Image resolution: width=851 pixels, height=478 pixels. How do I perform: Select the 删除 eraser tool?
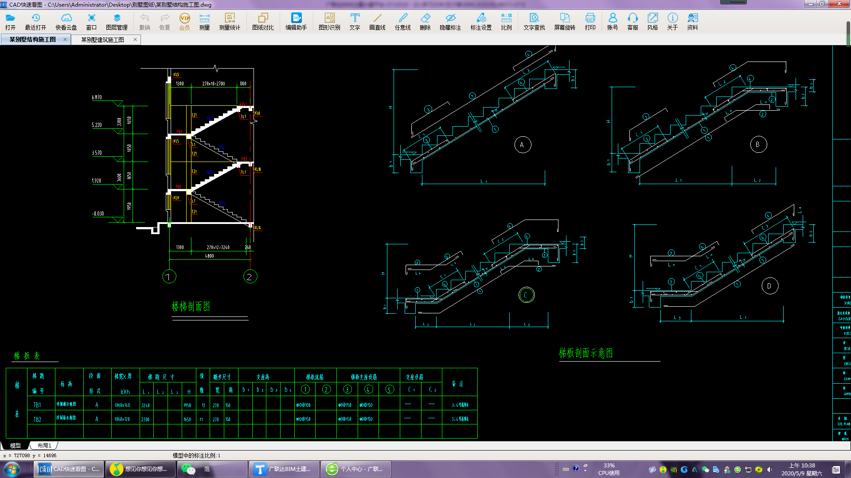pyautogui.click(x=425, y=22)
